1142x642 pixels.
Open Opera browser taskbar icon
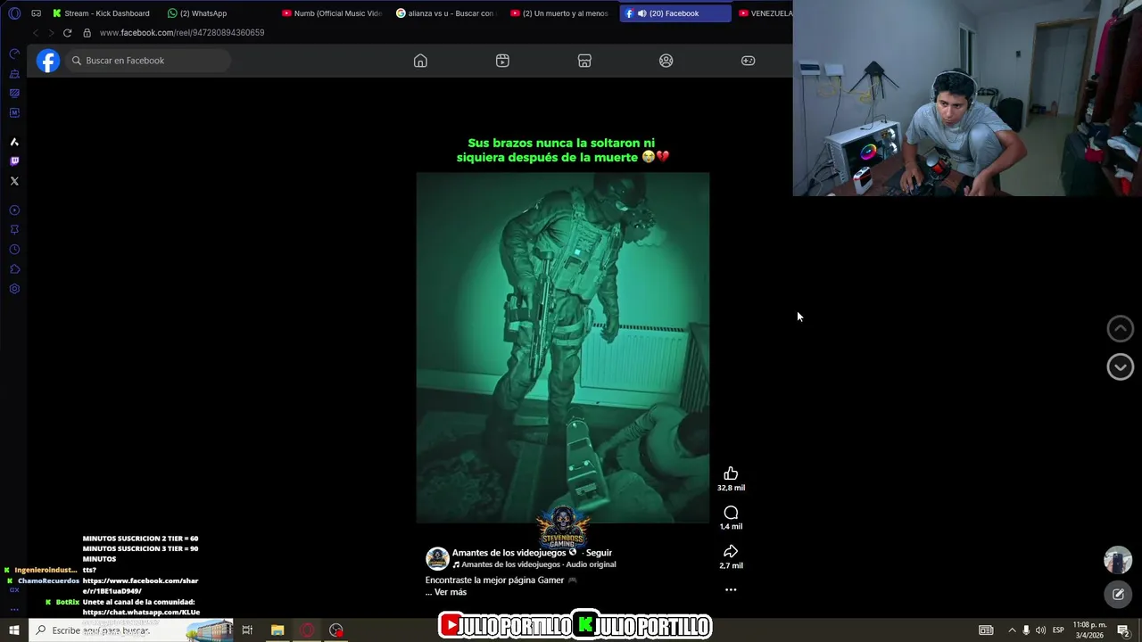coord(307,630)
